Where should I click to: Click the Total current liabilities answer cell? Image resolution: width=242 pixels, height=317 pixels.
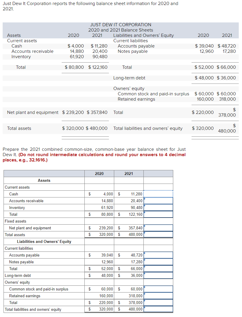point(158,269)
